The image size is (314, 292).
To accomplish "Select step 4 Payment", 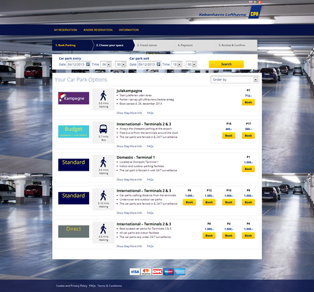I will (195, 45).
